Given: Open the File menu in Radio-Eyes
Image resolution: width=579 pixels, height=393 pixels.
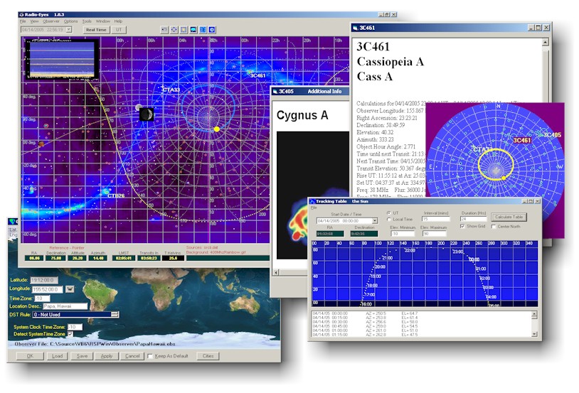Looking at the screenshot, I should pyautogui.click(x=23, y=21).
